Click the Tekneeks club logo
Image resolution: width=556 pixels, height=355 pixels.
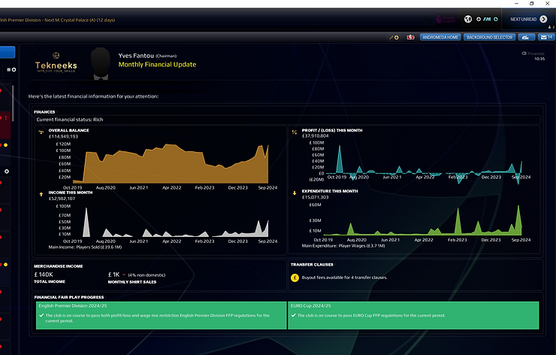[56, 62]
